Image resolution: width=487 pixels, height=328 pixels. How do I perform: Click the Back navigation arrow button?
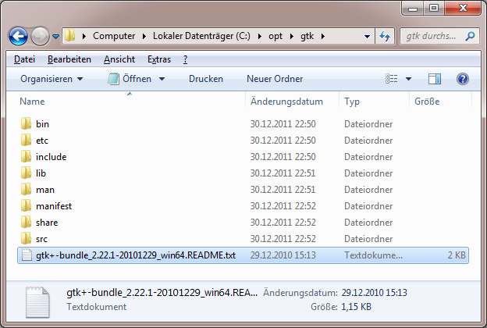[x=18, y=36]
